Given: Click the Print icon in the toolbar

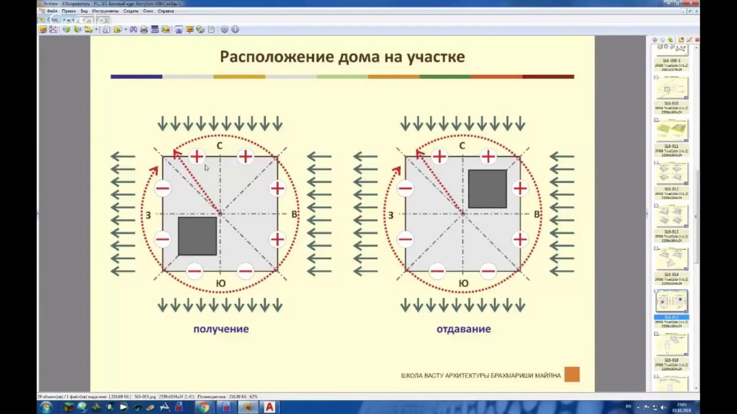Looking at the screenshot, I should click(144, 29).
